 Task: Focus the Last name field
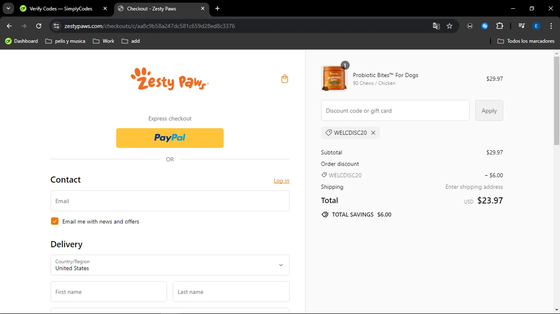(231, 292)
